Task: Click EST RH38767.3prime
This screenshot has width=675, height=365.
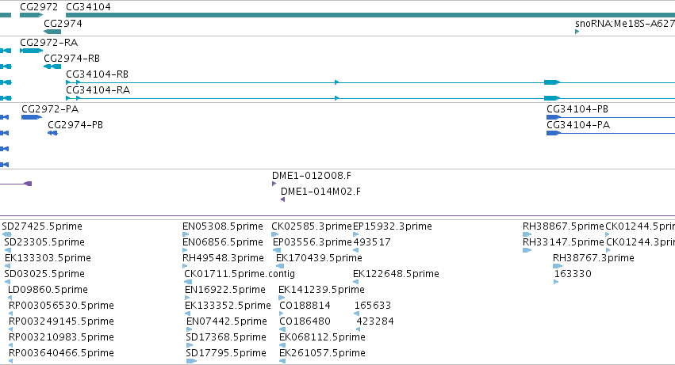Action: pyautogui.click(x=593, y=258)
